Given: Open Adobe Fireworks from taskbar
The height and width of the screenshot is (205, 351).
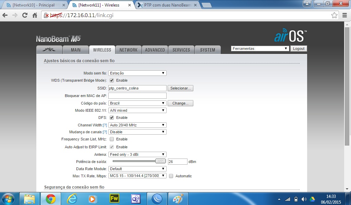Looking at the screenshot, I should [x=114, y=199].
